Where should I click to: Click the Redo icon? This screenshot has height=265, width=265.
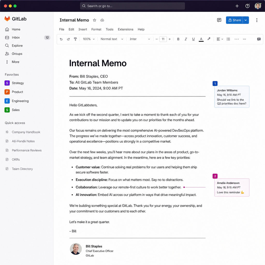pos(68,39)
